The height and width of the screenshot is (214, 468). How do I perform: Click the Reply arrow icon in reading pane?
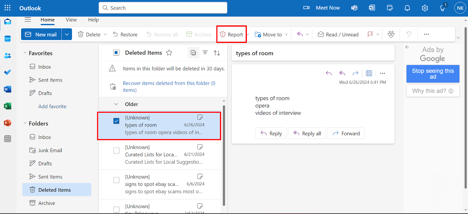(329, 73)
